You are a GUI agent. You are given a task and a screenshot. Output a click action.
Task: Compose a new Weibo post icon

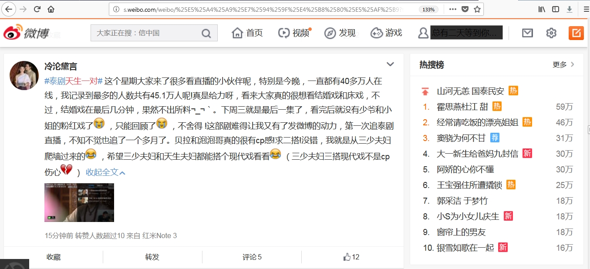(x=576, y=33)
